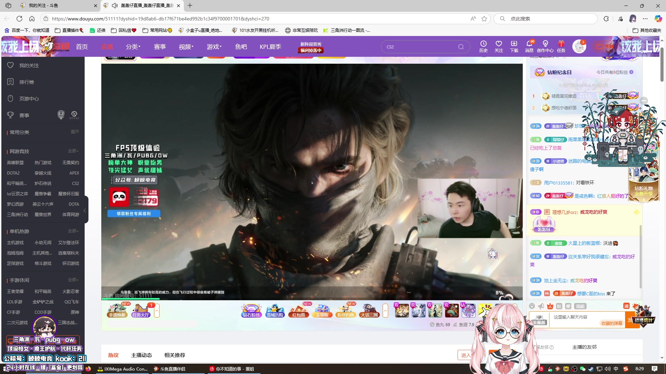The width and height of the screenshot is (666, 374).
Task: Open the danmaku color crown A icon
Action: point(550,306)
